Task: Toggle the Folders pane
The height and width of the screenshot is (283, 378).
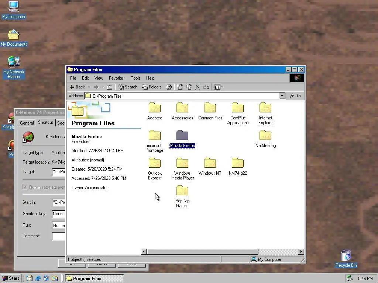Action: [x=152, y=87]
